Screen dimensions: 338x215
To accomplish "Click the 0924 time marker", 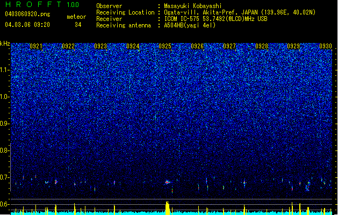I will [x=133, y=46].
